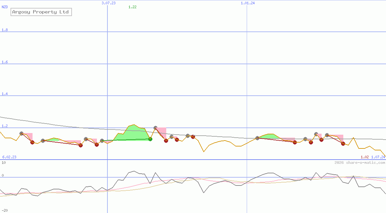Click the gray marker at the 1.2 price peak

coord(155,128)
